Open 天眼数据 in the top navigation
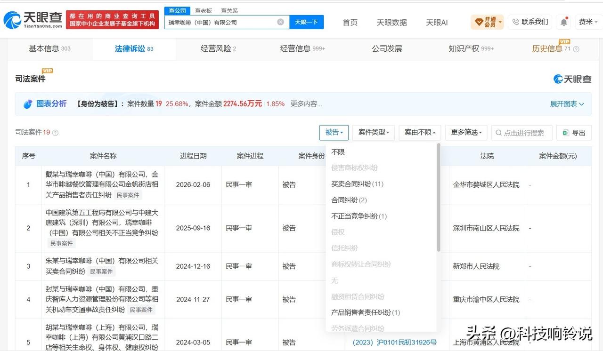Viewport: 603px width, 351px height. [x=391, y=22]
